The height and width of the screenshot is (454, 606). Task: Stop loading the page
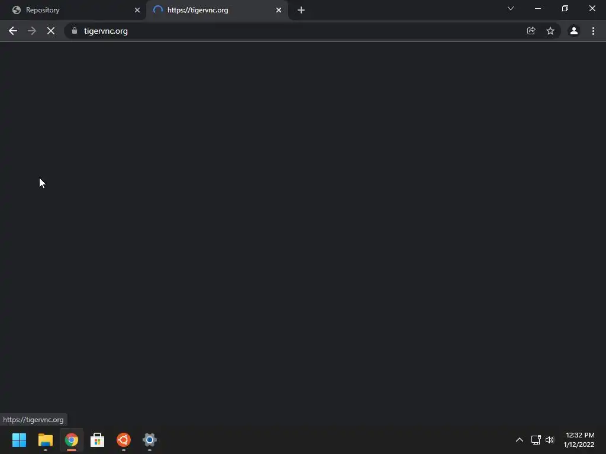coord(51,31)
